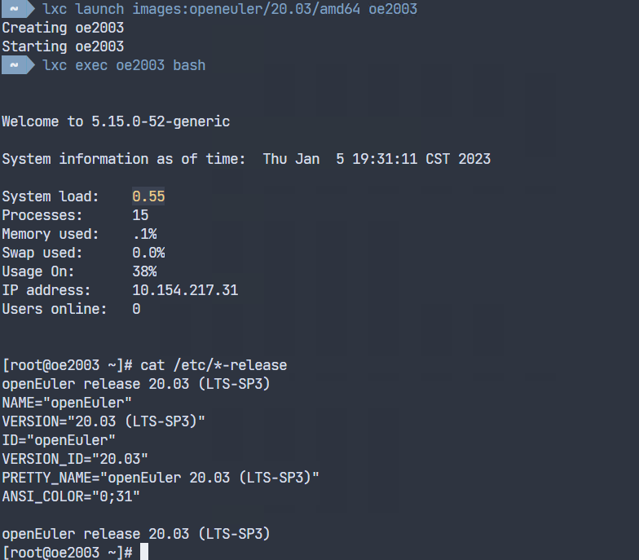Click the Processes count 15
Image resolution: width=639 pixels, height=560 pixels.
pos(140,215)
